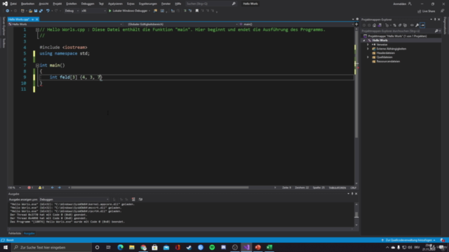Open the x86 platform dropdown
The height and width of the screenshot is (252, 449).
tap(93, 11)
